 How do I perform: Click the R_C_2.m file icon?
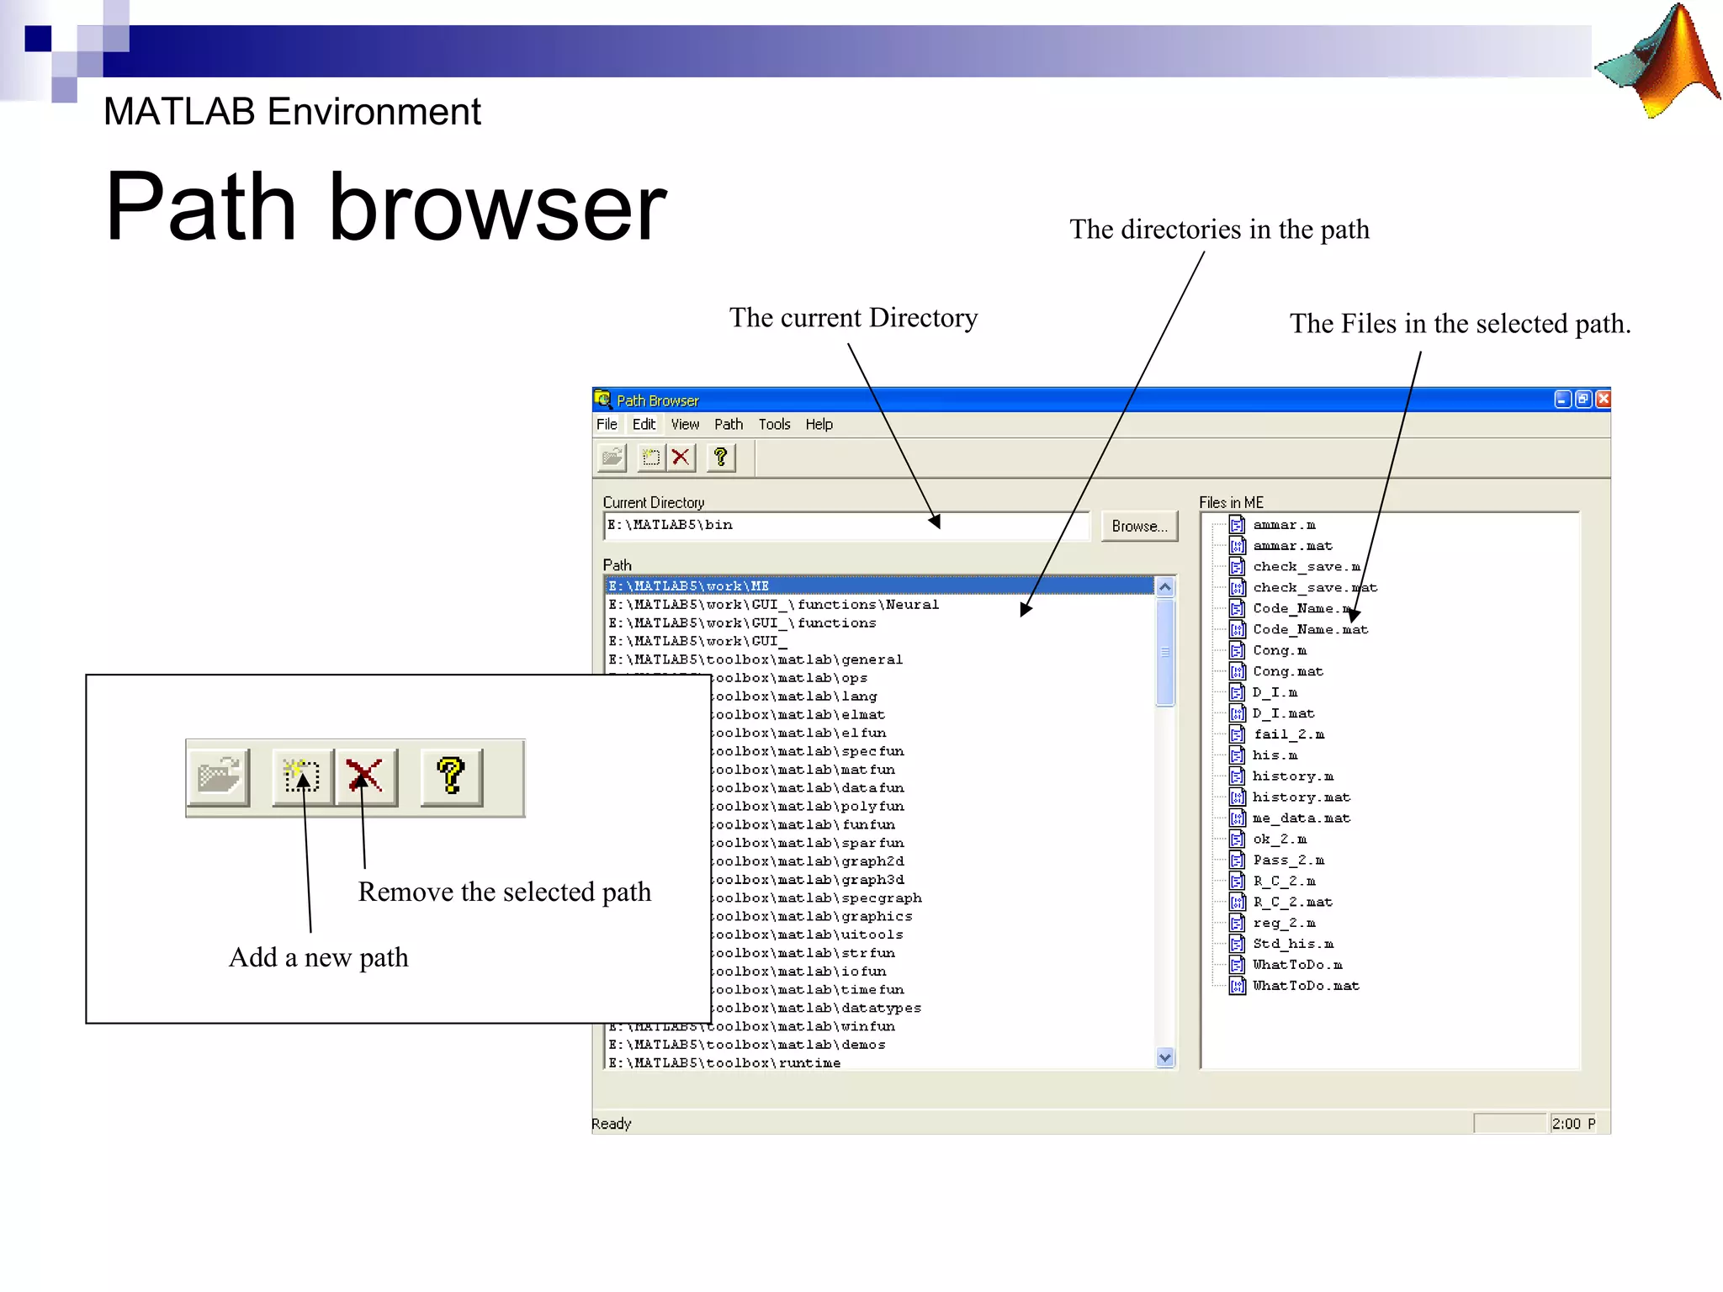(1237, 882)
